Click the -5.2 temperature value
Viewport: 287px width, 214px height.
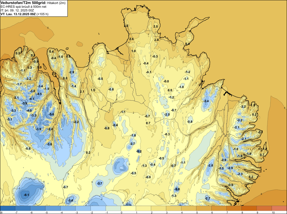[139, 151]
